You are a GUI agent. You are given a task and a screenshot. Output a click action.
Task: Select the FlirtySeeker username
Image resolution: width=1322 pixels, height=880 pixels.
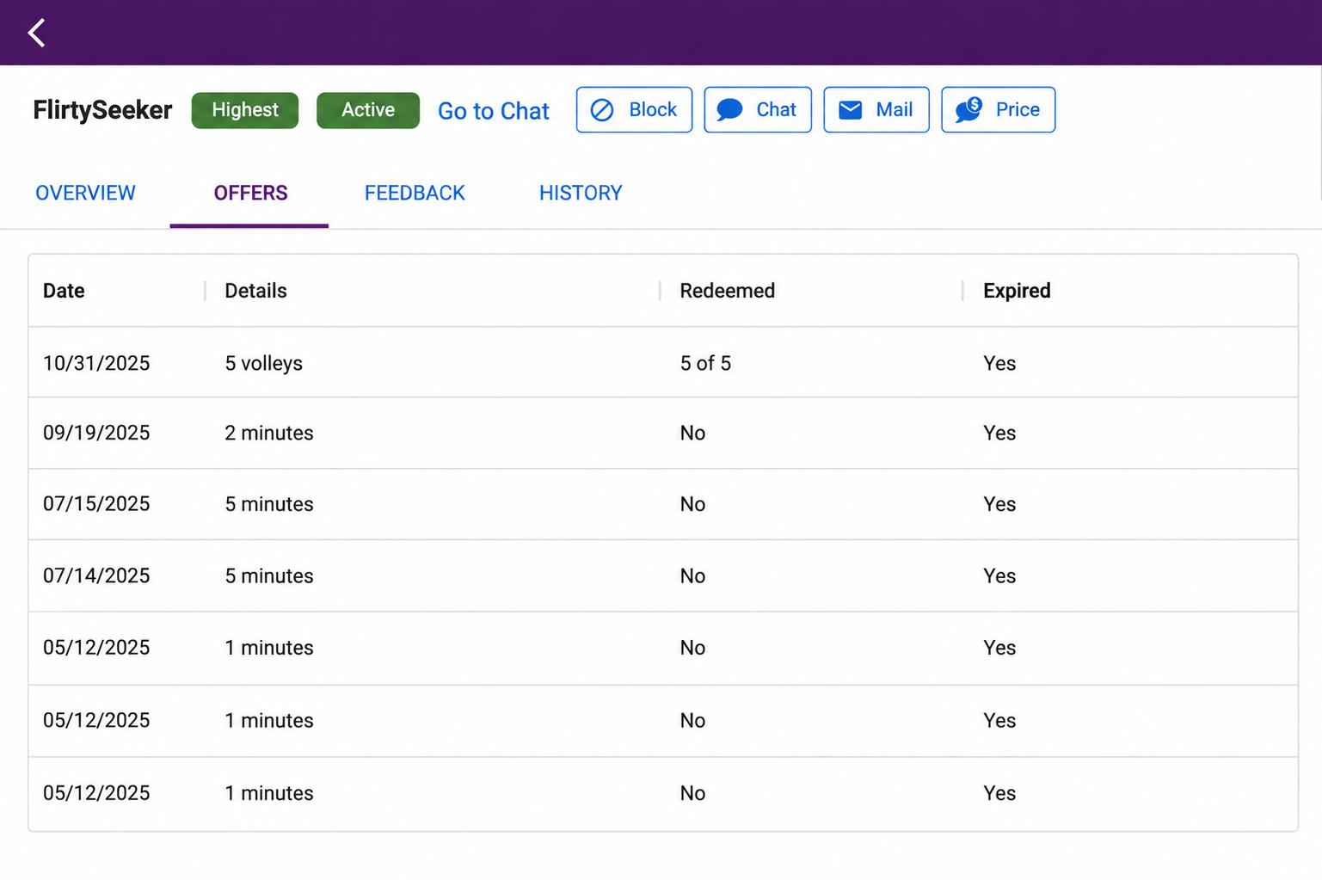click(102, 110)
